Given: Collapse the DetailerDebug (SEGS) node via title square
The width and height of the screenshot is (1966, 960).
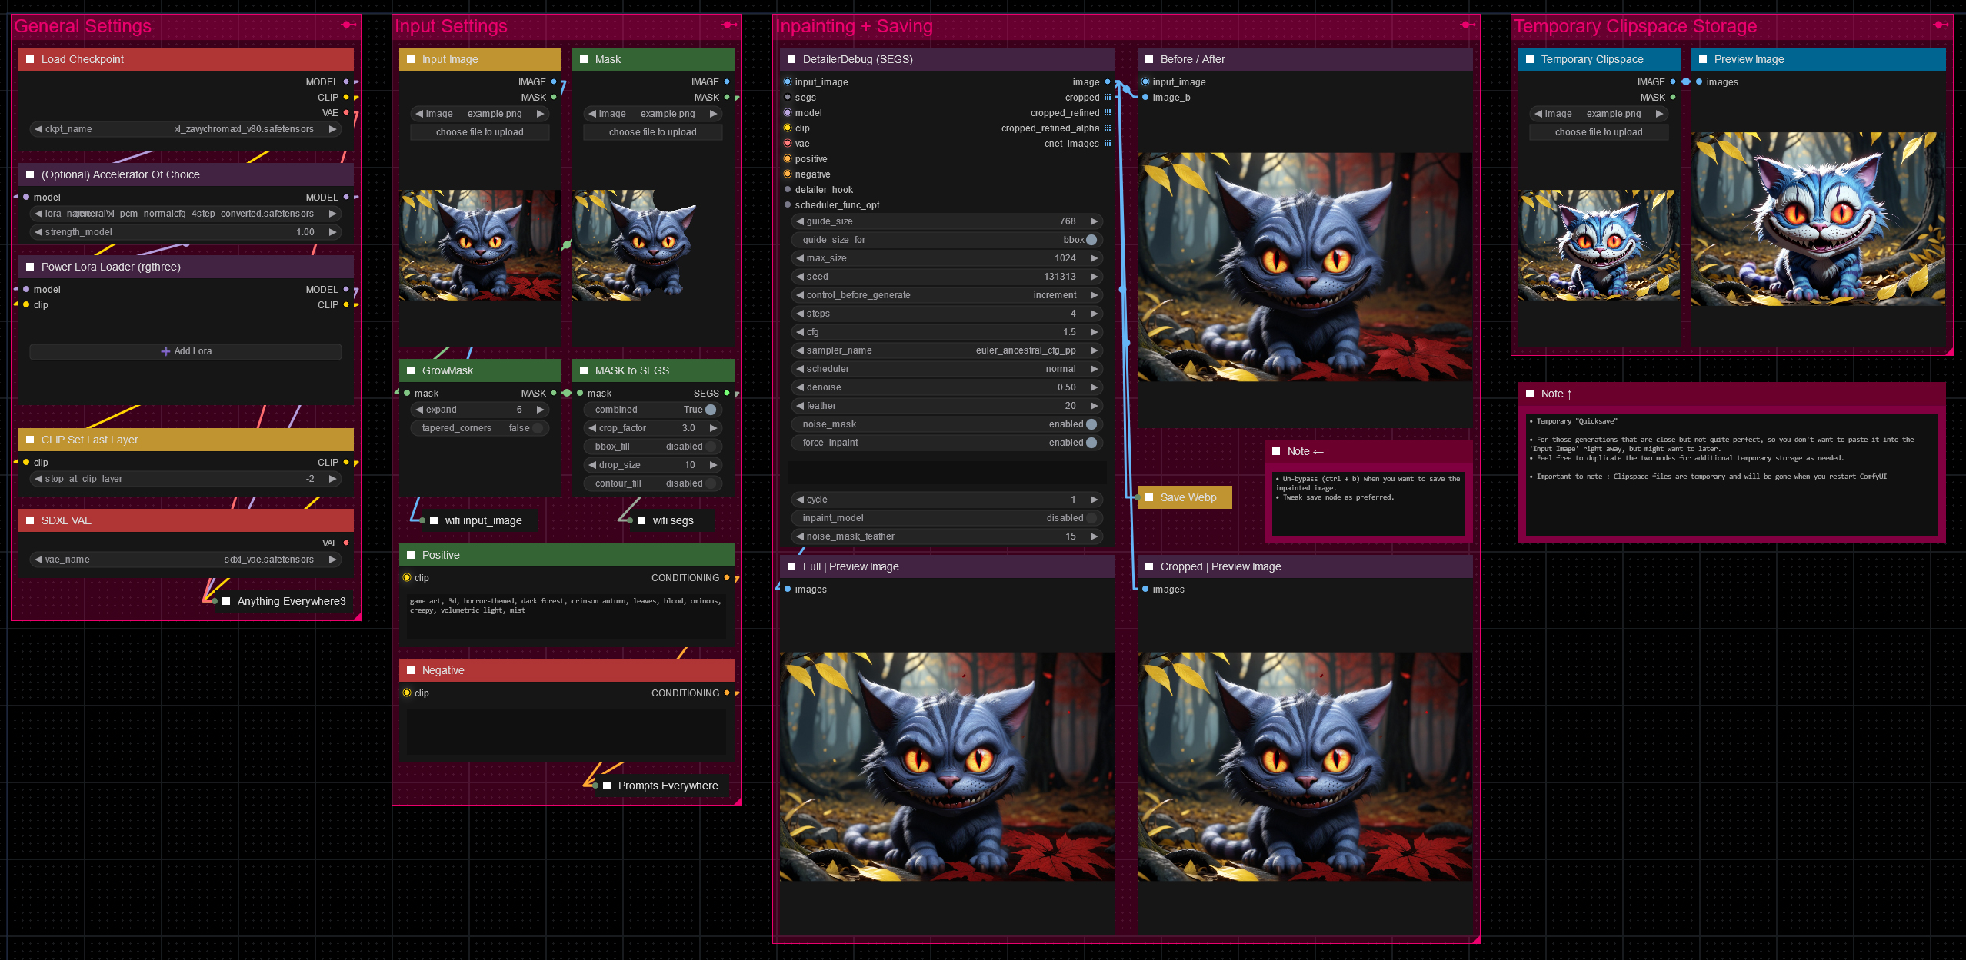Looking at the screenshot, I should point(791,59).
